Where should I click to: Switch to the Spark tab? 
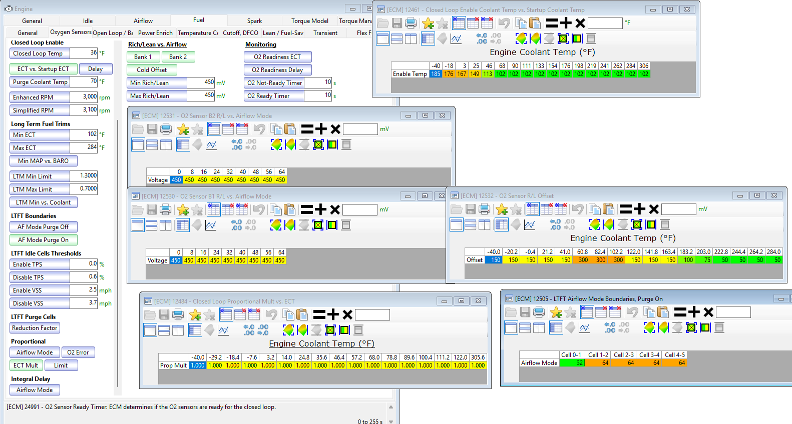pos(254,21)
